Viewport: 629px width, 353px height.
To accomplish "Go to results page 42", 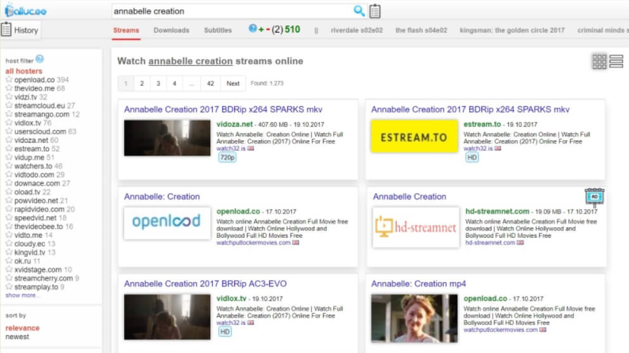I will click(210, 84).
